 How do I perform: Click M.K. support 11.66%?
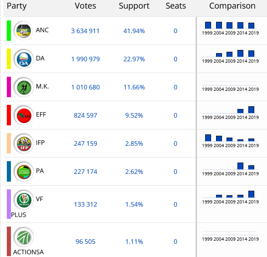(x=134, y=87)
